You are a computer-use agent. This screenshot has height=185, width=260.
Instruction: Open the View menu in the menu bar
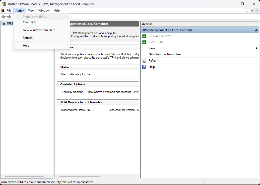point(31,11)
